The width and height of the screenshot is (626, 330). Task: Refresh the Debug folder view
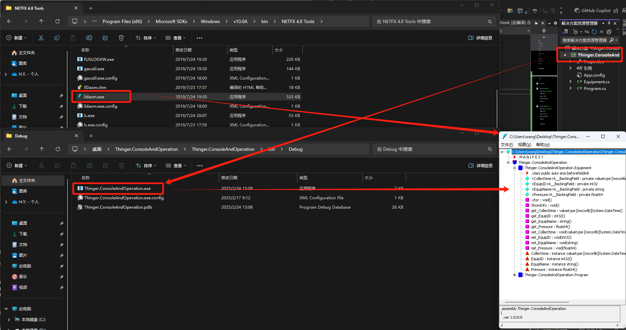(58, 149)
